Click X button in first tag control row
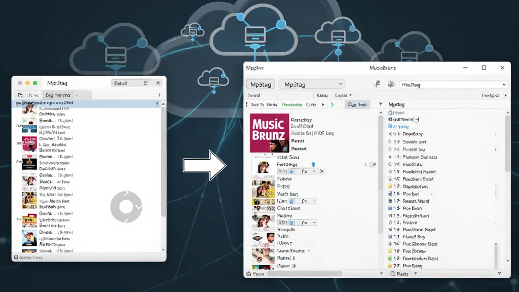This screenshot has width=519, height=292. pos(322,171)
